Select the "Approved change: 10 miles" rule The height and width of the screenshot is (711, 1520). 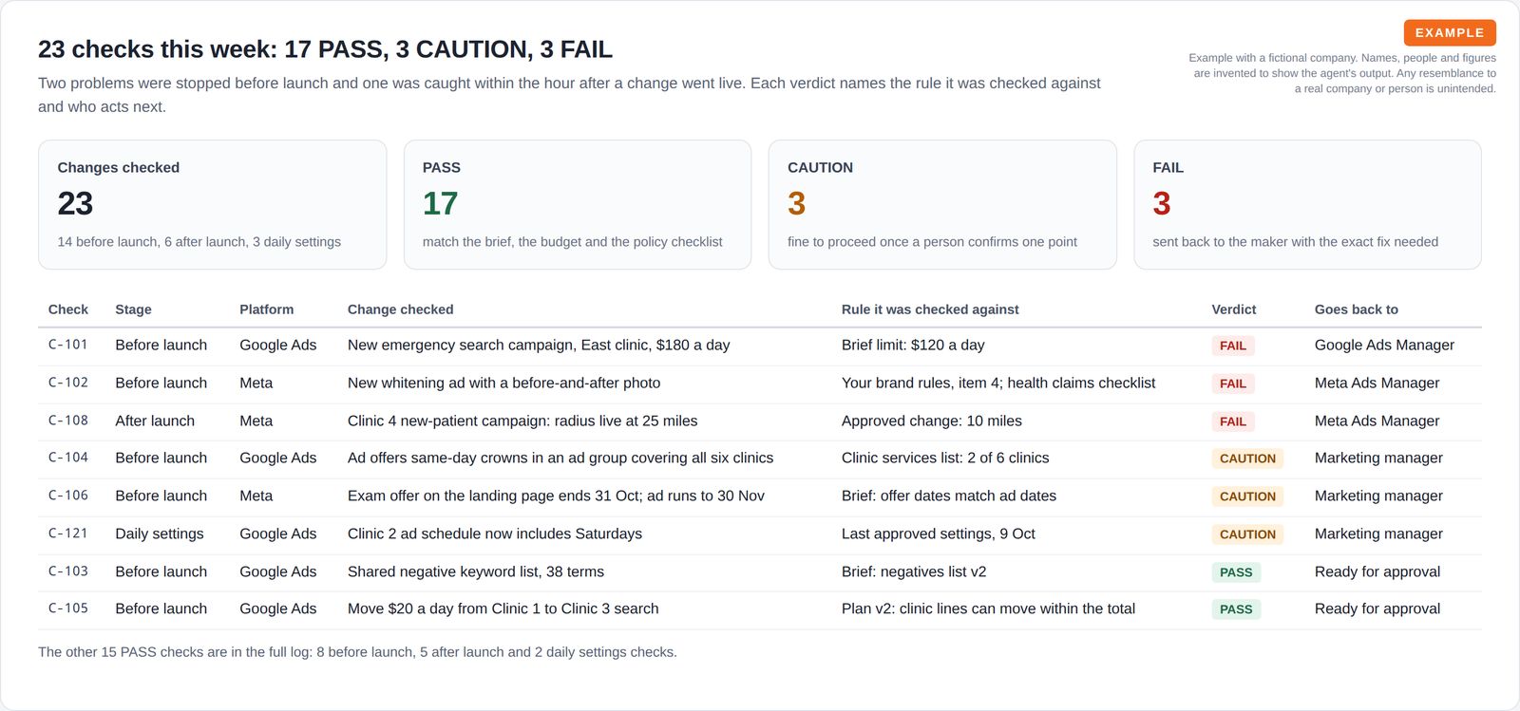pos(932,421)
